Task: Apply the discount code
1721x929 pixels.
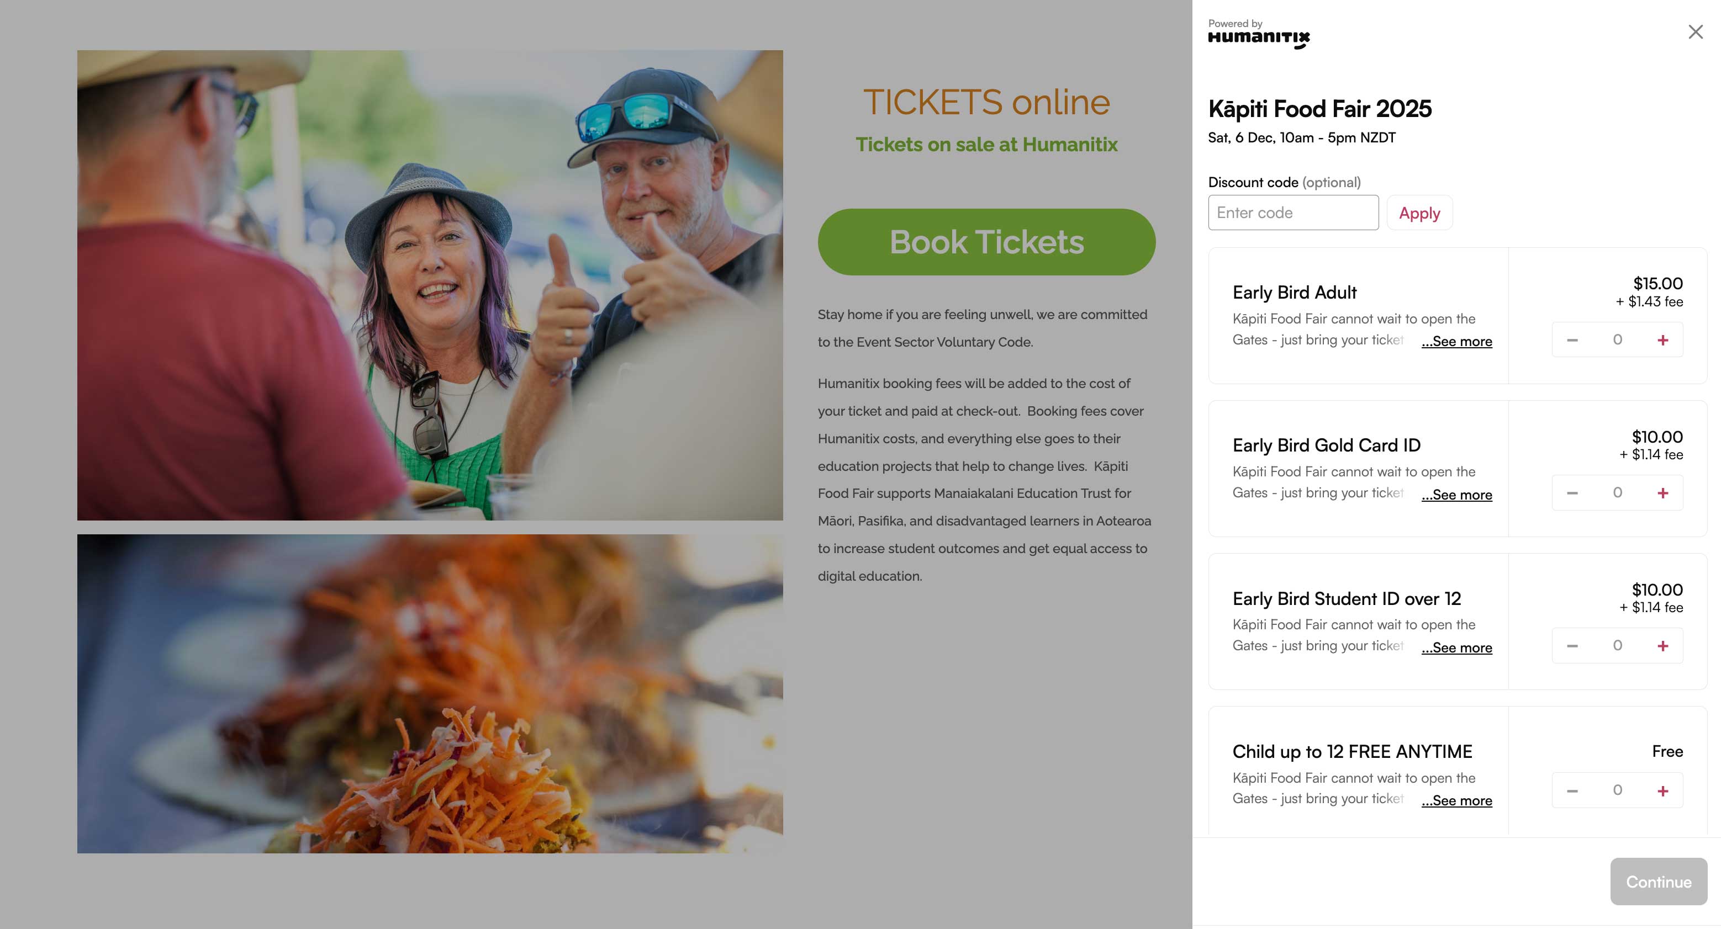Action: click(x=1419, y=213)
